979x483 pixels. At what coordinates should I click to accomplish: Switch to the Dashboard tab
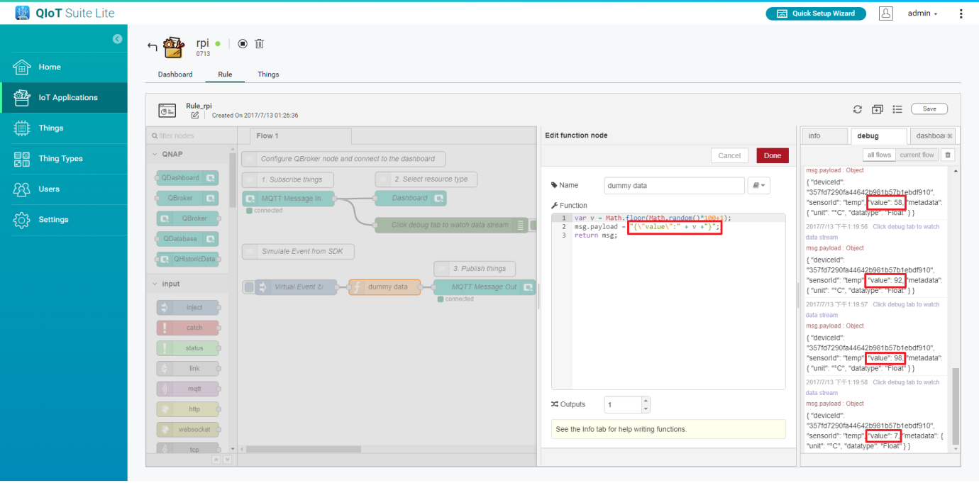point(175,74)
